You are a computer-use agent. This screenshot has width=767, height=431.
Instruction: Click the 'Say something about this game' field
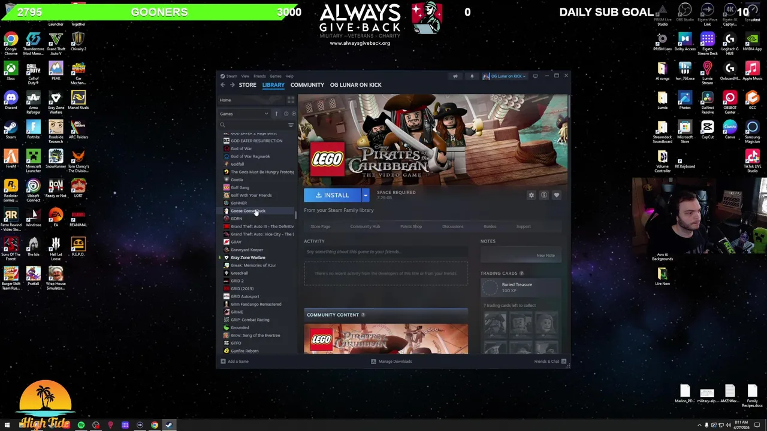click(x=385, y=252)
